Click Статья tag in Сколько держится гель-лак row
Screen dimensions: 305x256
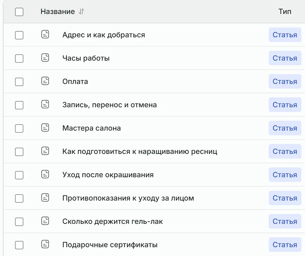point(285,221)
